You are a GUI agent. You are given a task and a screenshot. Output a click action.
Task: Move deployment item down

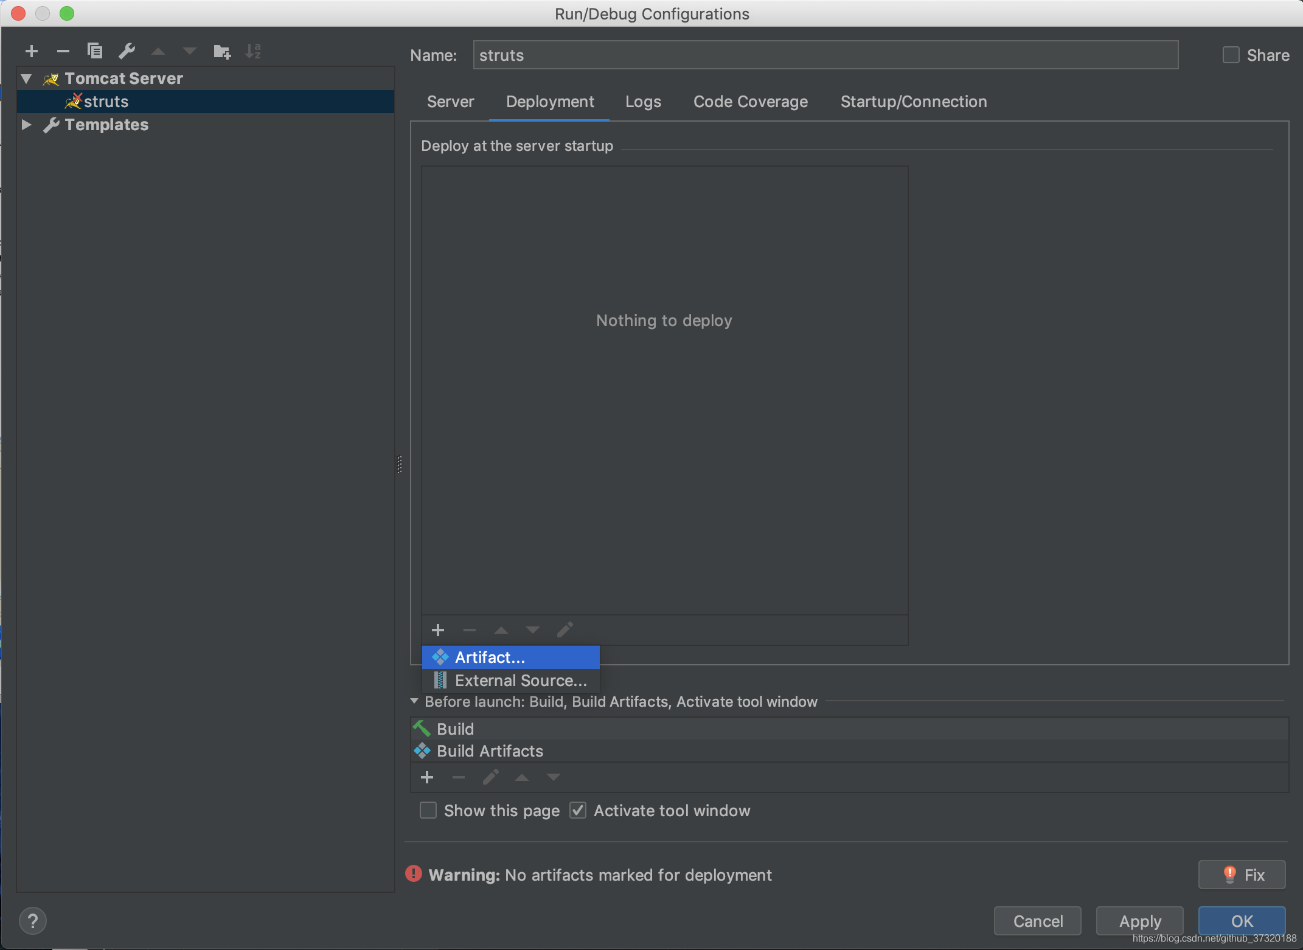533,630
